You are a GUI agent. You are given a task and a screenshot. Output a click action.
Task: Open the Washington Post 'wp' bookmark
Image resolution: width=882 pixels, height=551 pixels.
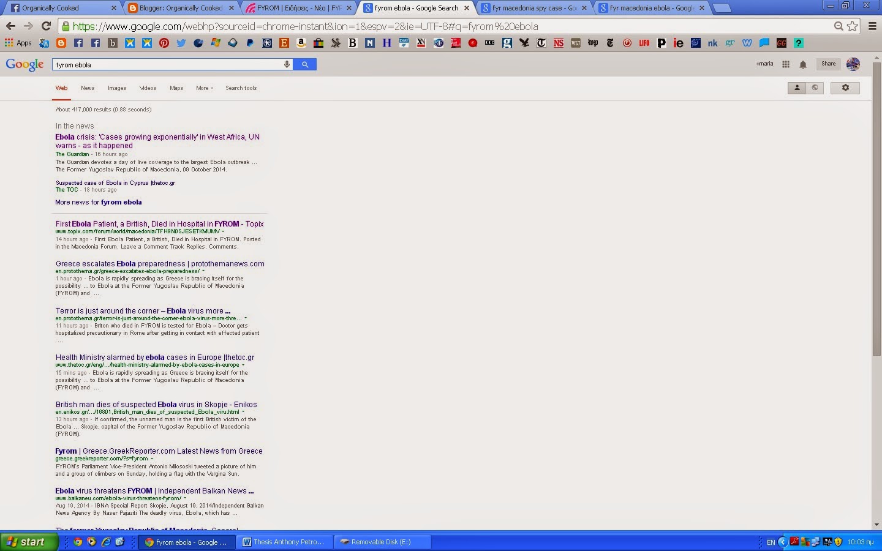[593, 43]
